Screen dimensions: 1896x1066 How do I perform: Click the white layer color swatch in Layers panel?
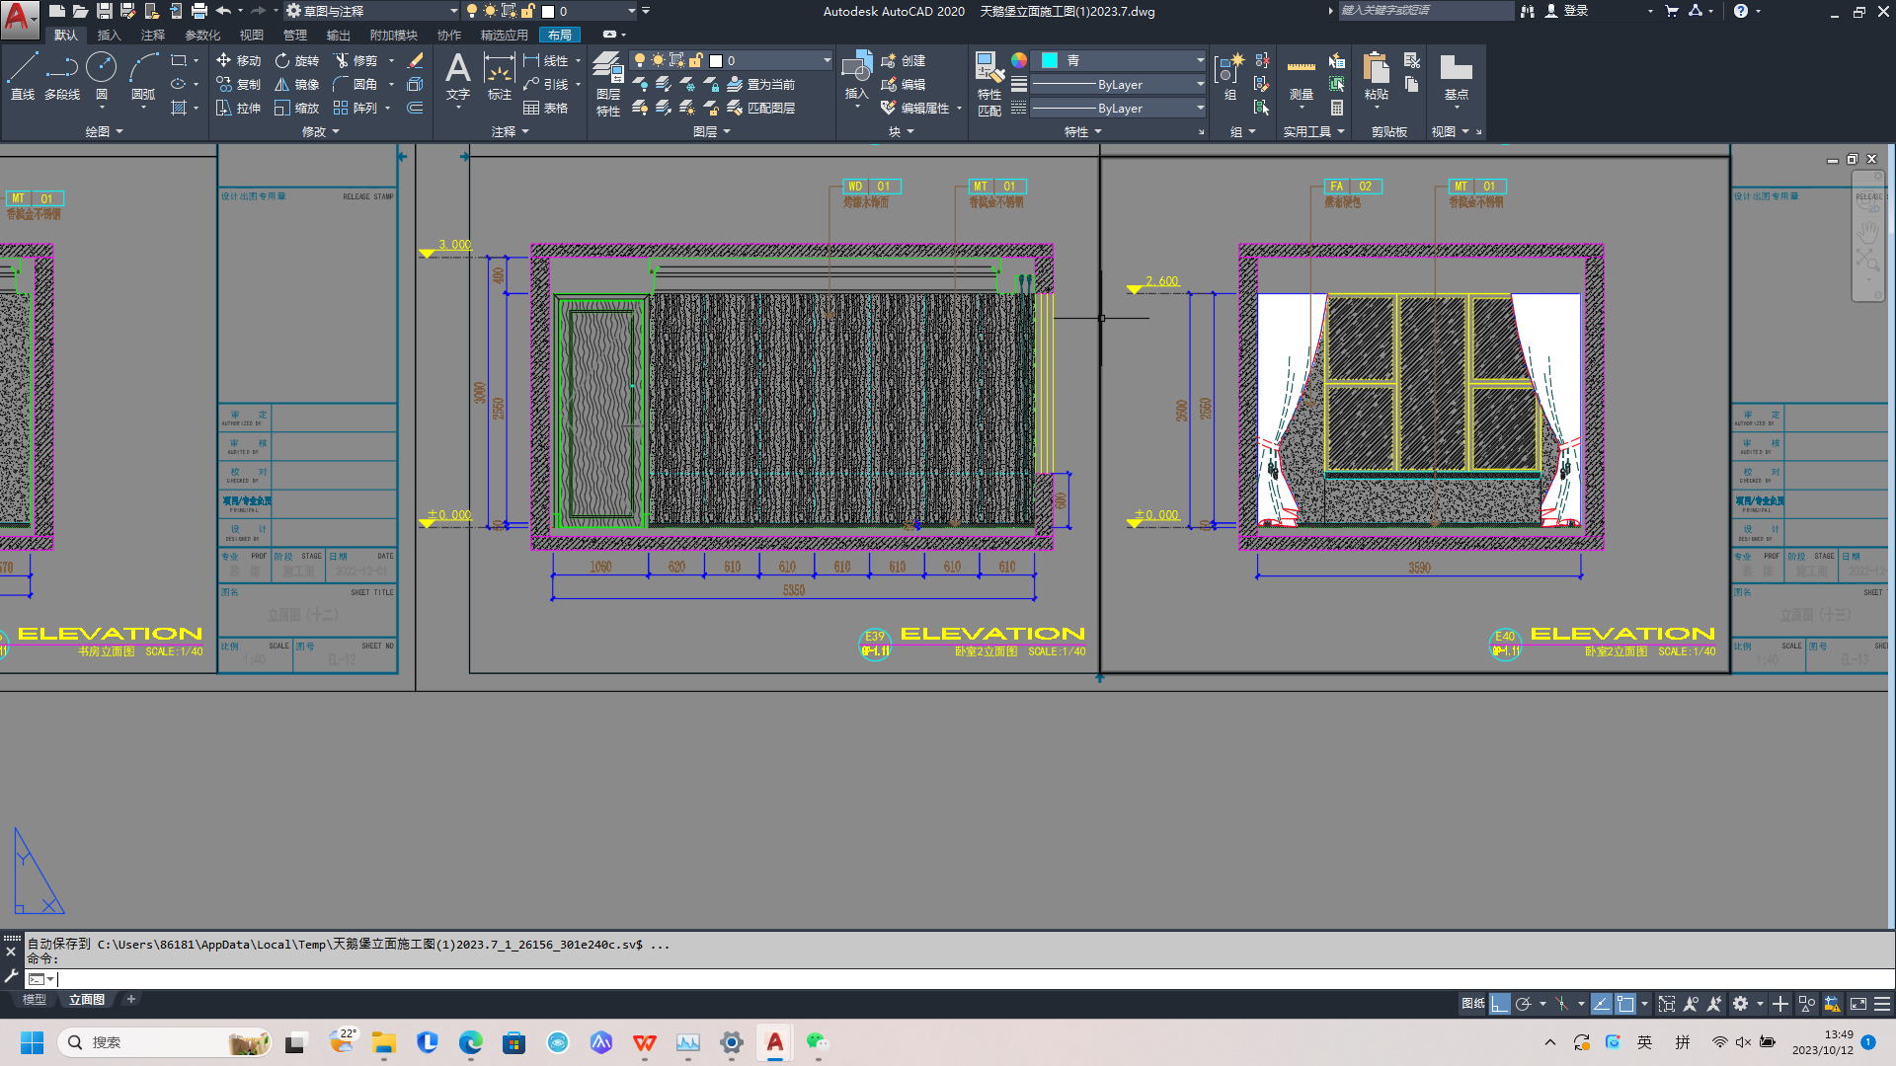(x=716, y=60)
